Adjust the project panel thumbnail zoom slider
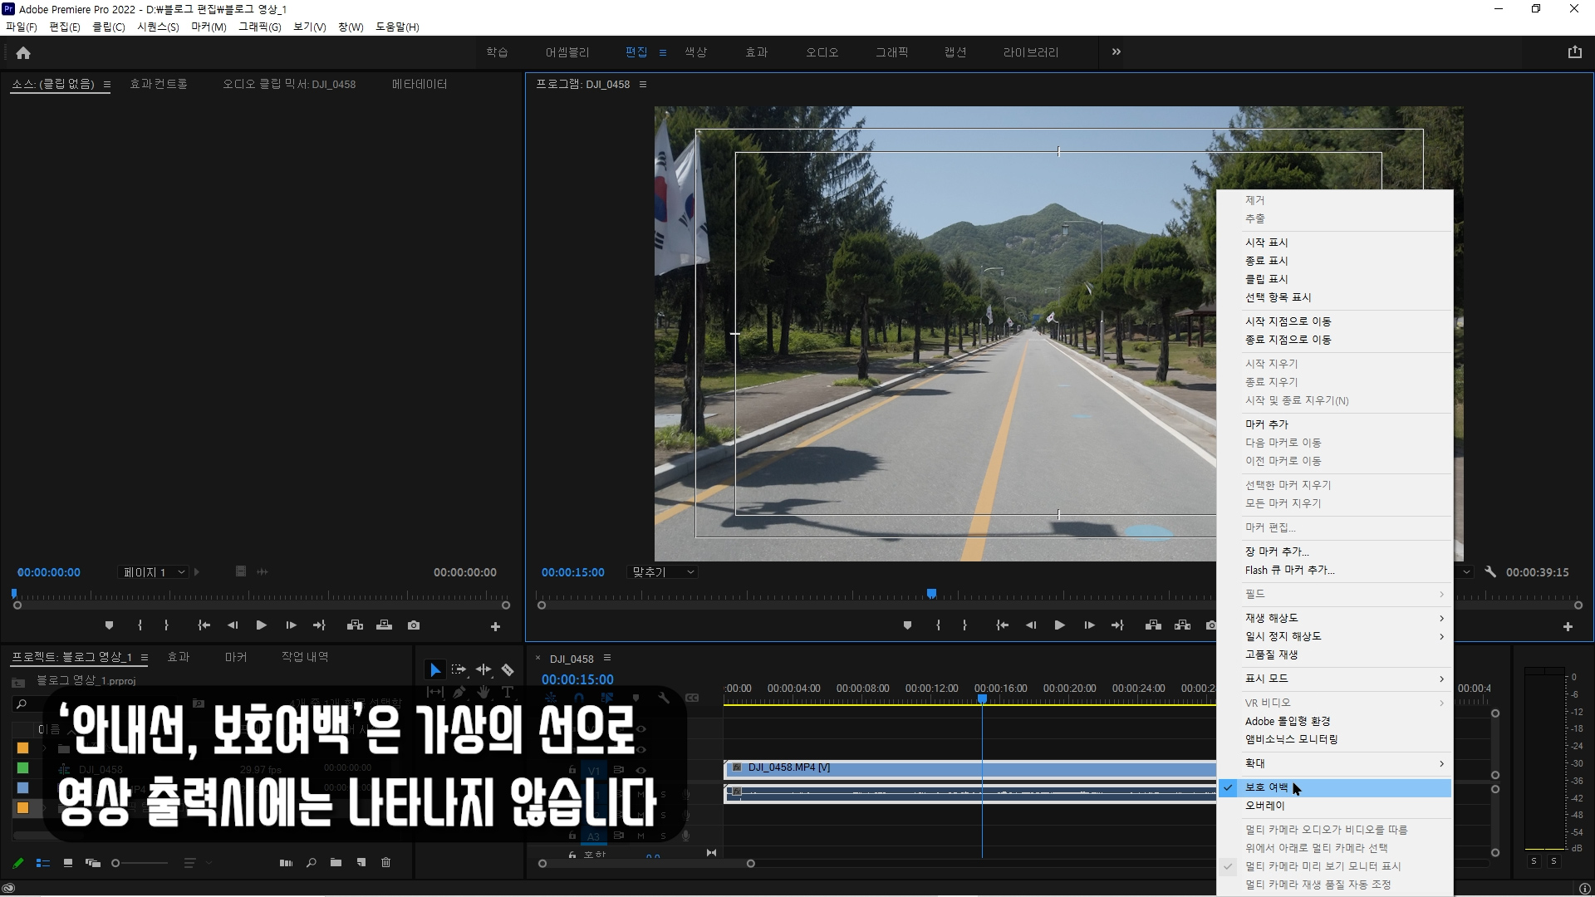The width and height of the screenshot is (1595, 897). (x=116, y=863)
